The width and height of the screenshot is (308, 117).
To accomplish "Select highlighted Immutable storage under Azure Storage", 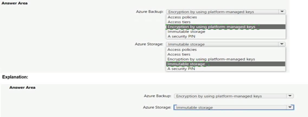I will (186, 64).
